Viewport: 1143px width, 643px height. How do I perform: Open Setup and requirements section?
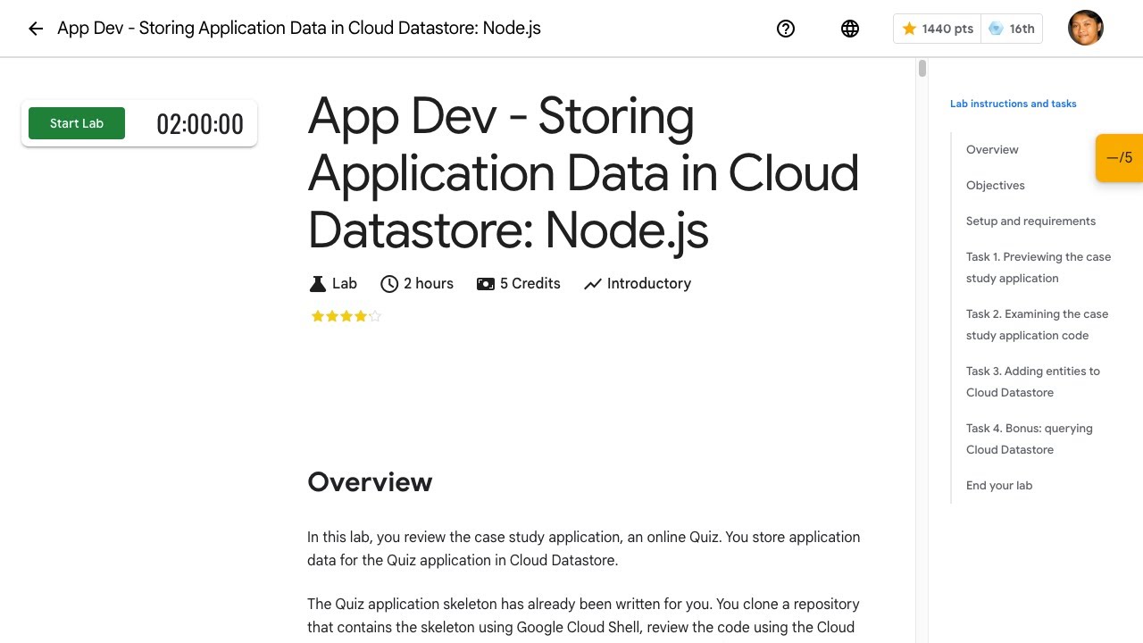[1030, 221]
